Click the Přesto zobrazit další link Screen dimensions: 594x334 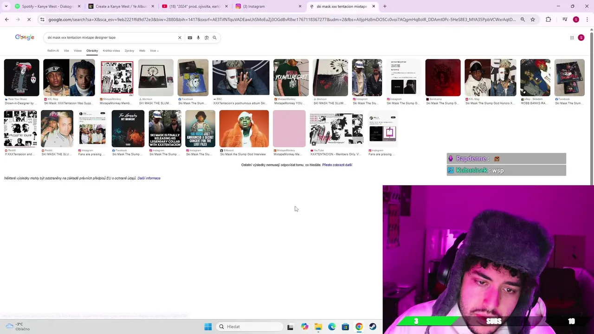coord(337,165)
